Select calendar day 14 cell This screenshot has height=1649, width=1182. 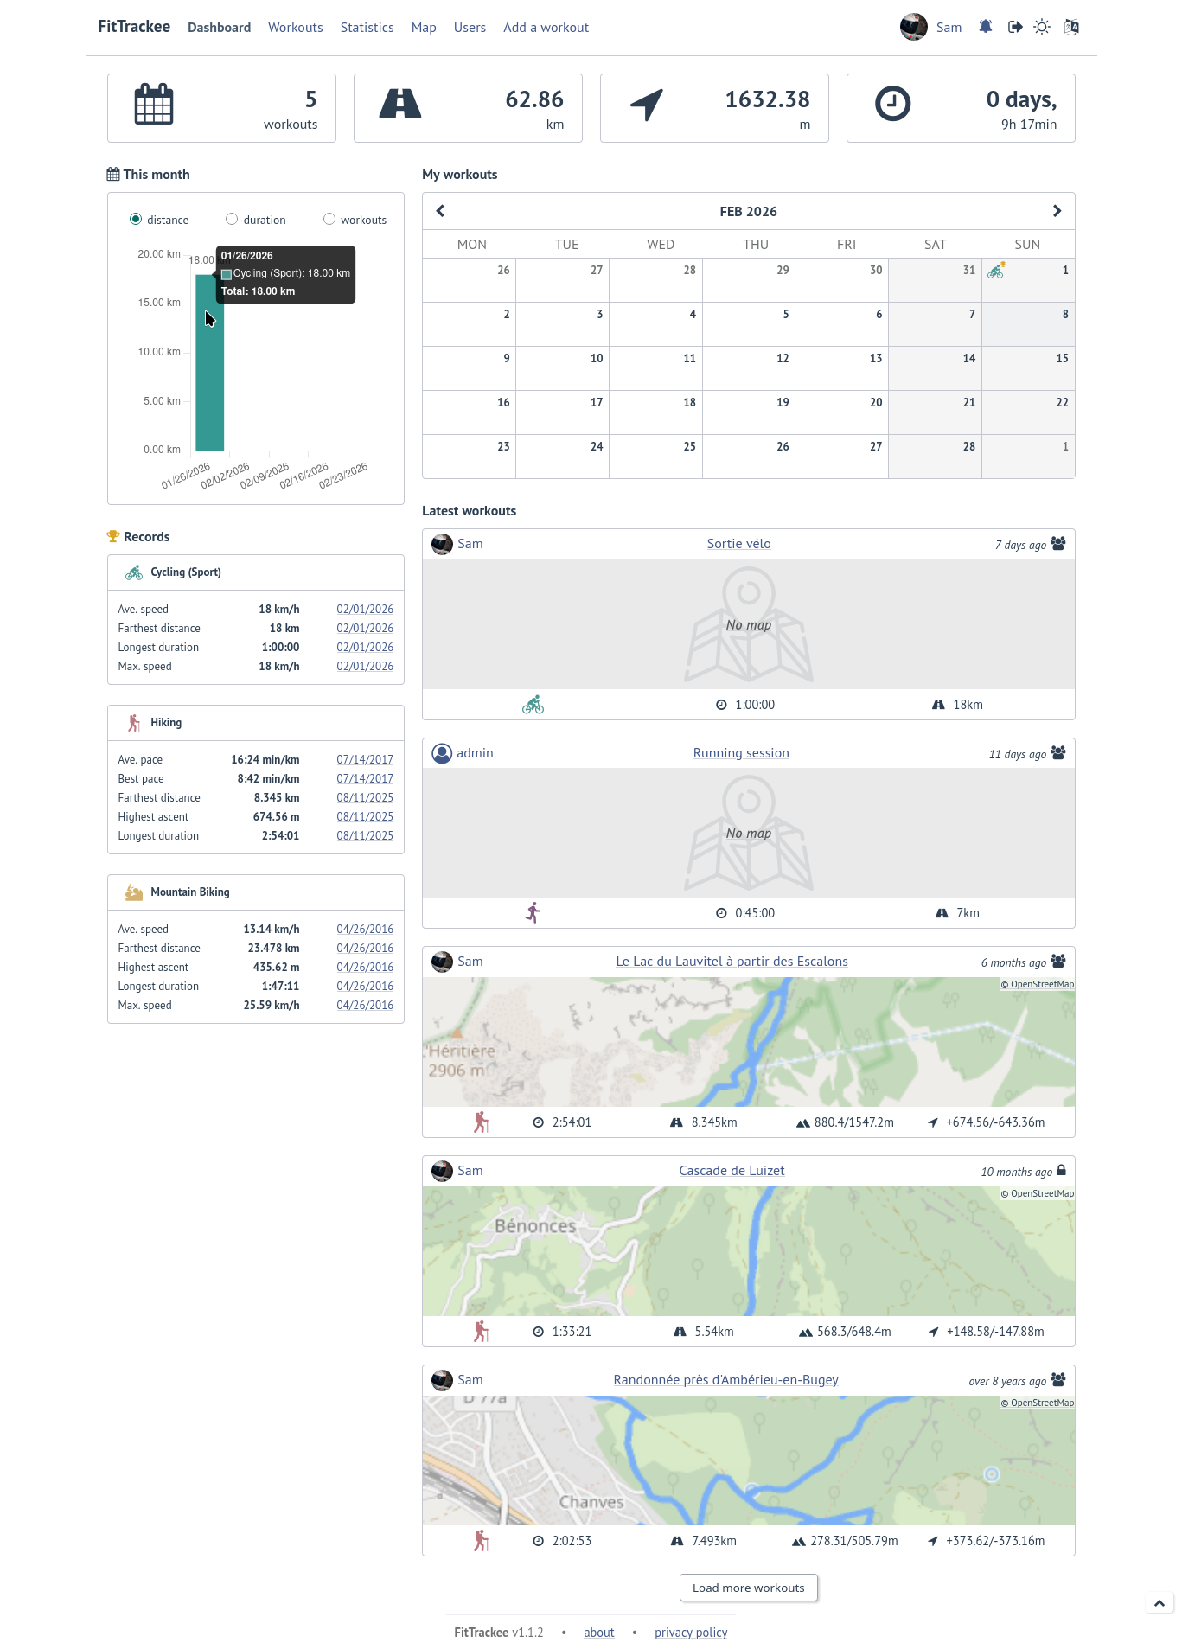pos(936,368)
